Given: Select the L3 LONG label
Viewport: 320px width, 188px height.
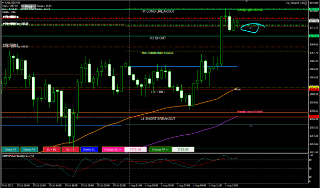Looking at the screenshot, I should [158, 92].
